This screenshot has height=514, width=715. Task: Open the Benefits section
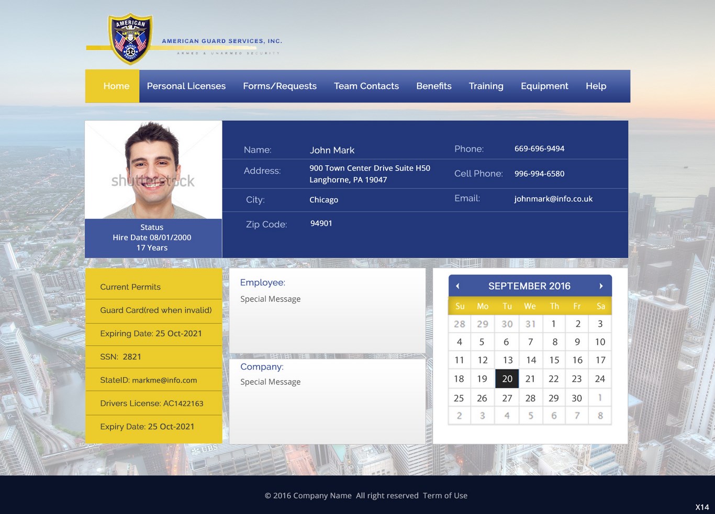(433, 86)
